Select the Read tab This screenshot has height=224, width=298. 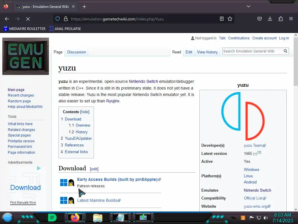(177, 52)
